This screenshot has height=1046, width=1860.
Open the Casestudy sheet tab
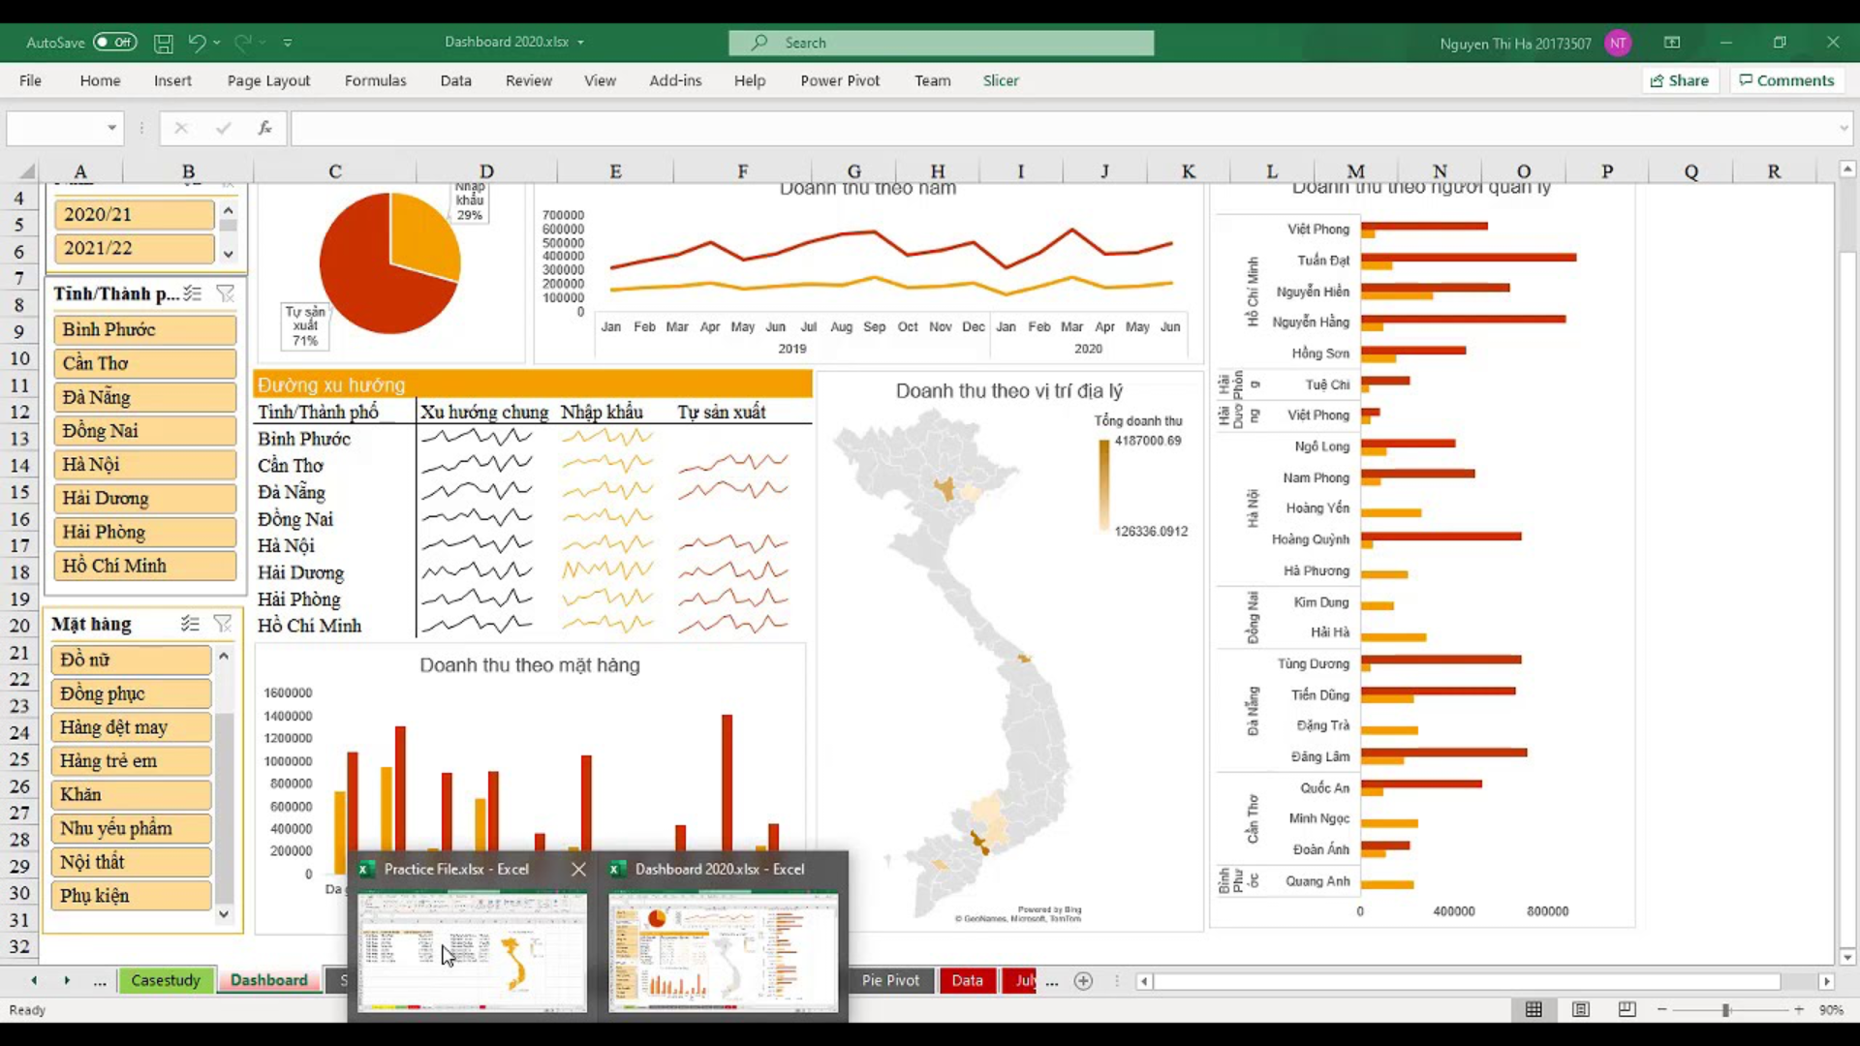pos(166,980)
